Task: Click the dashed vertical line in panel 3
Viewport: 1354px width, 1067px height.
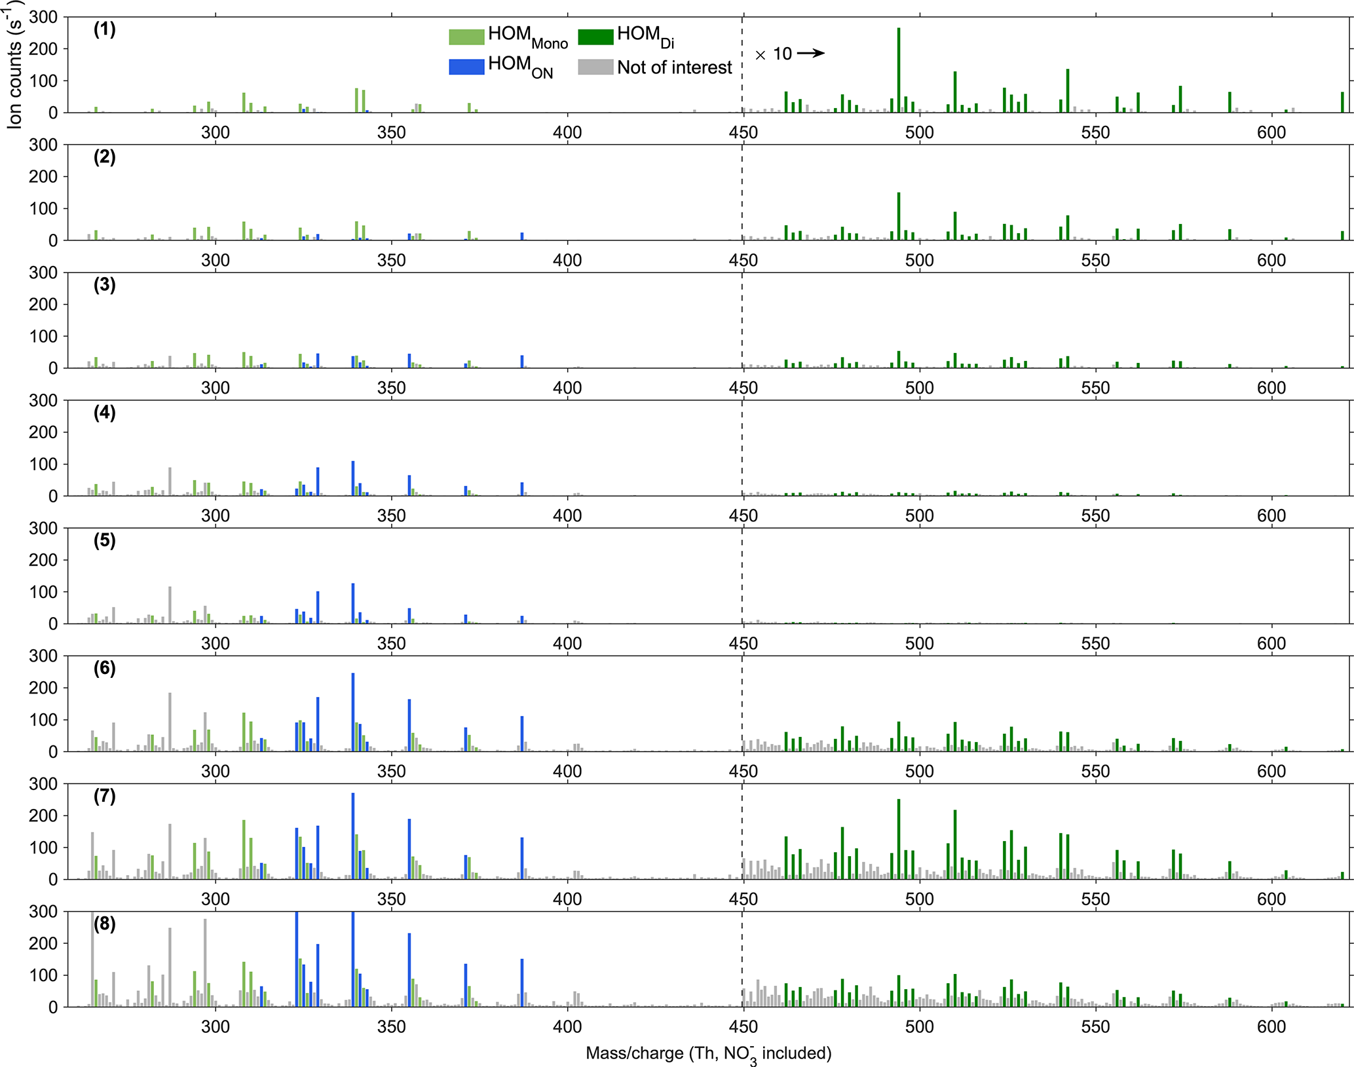Action: [x=742, y=321]
